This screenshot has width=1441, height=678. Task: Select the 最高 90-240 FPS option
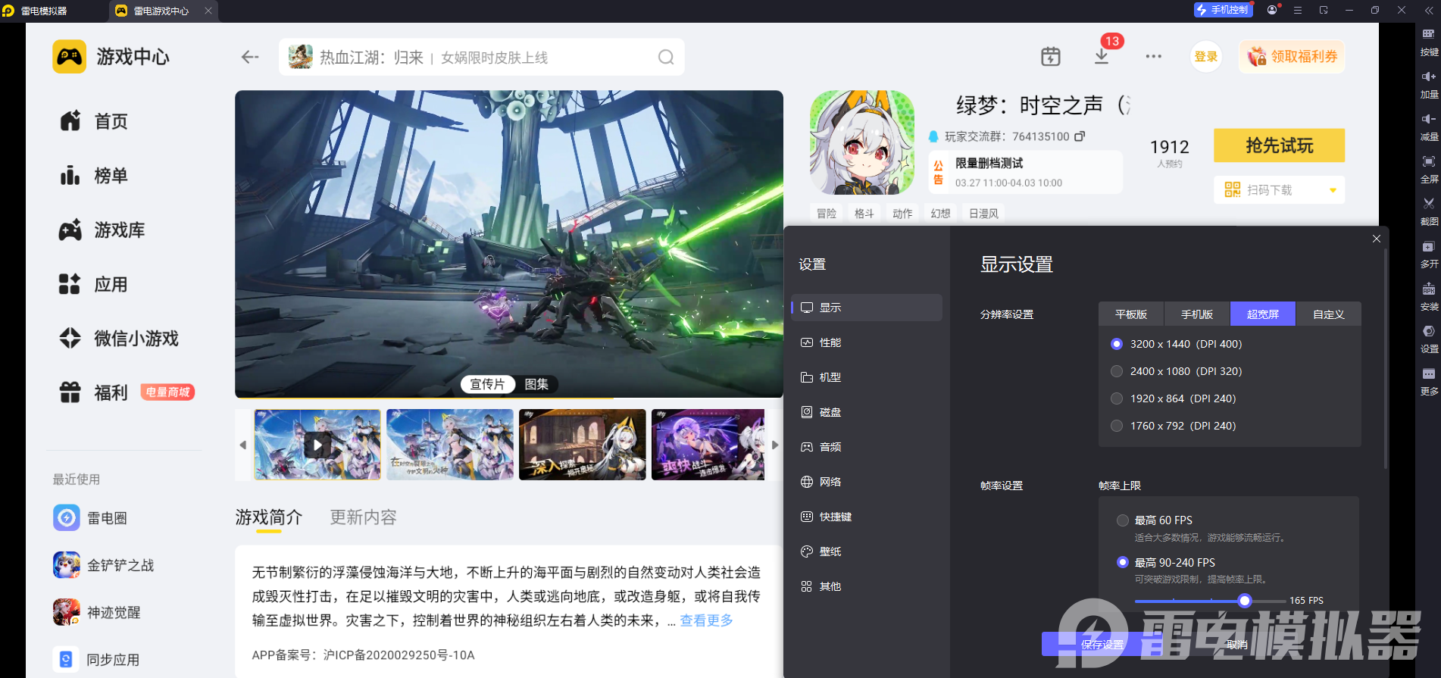pos(1123,562)
